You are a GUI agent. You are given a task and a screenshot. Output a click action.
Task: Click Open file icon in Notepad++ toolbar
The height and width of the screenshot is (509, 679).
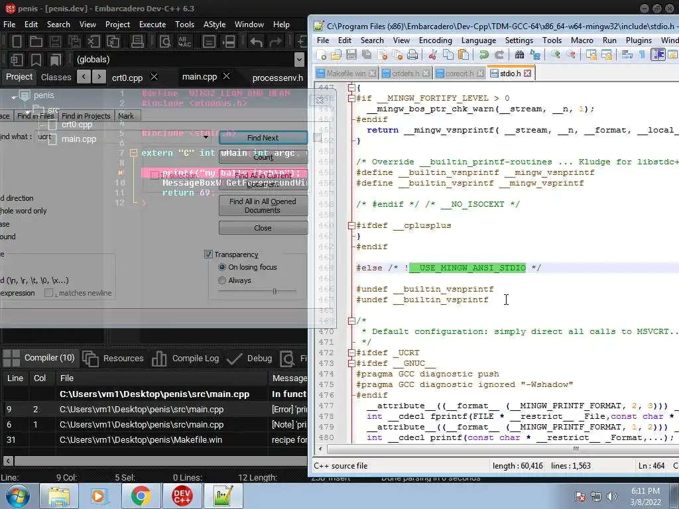(336, 54)
